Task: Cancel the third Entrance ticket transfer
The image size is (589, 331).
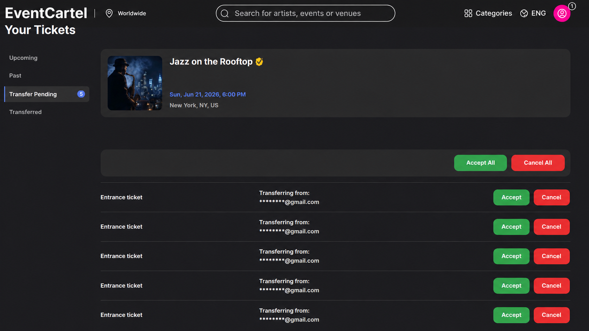Action: tap(551, 256)
